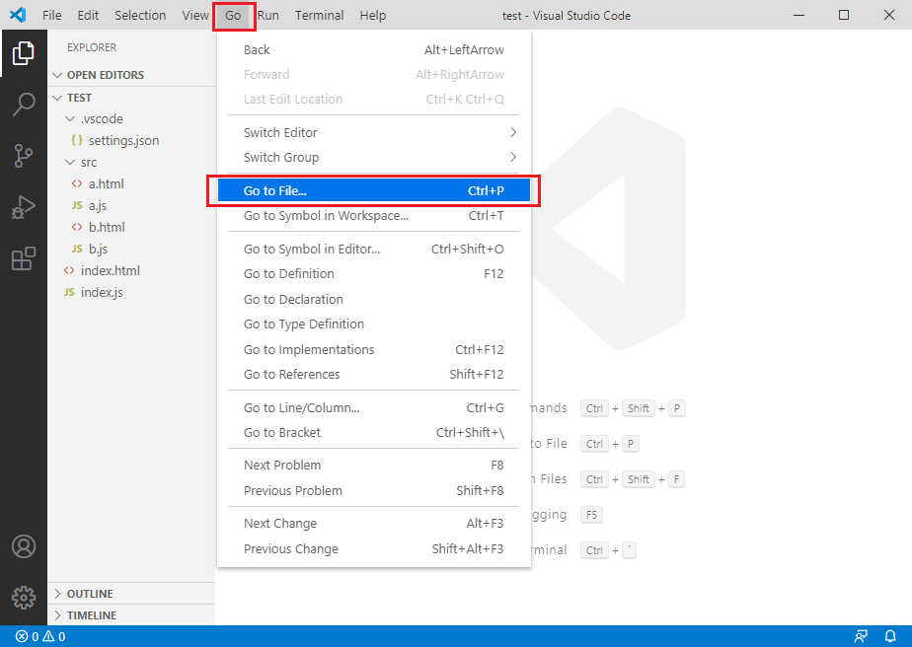912x647 pixels.
Task: Choose Go to Bracket
Action: coord(373,433)
